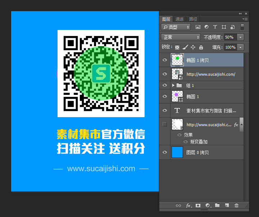The image size is (259, 217).
Task: Add layer style fx button
Action: click(189, 205)
